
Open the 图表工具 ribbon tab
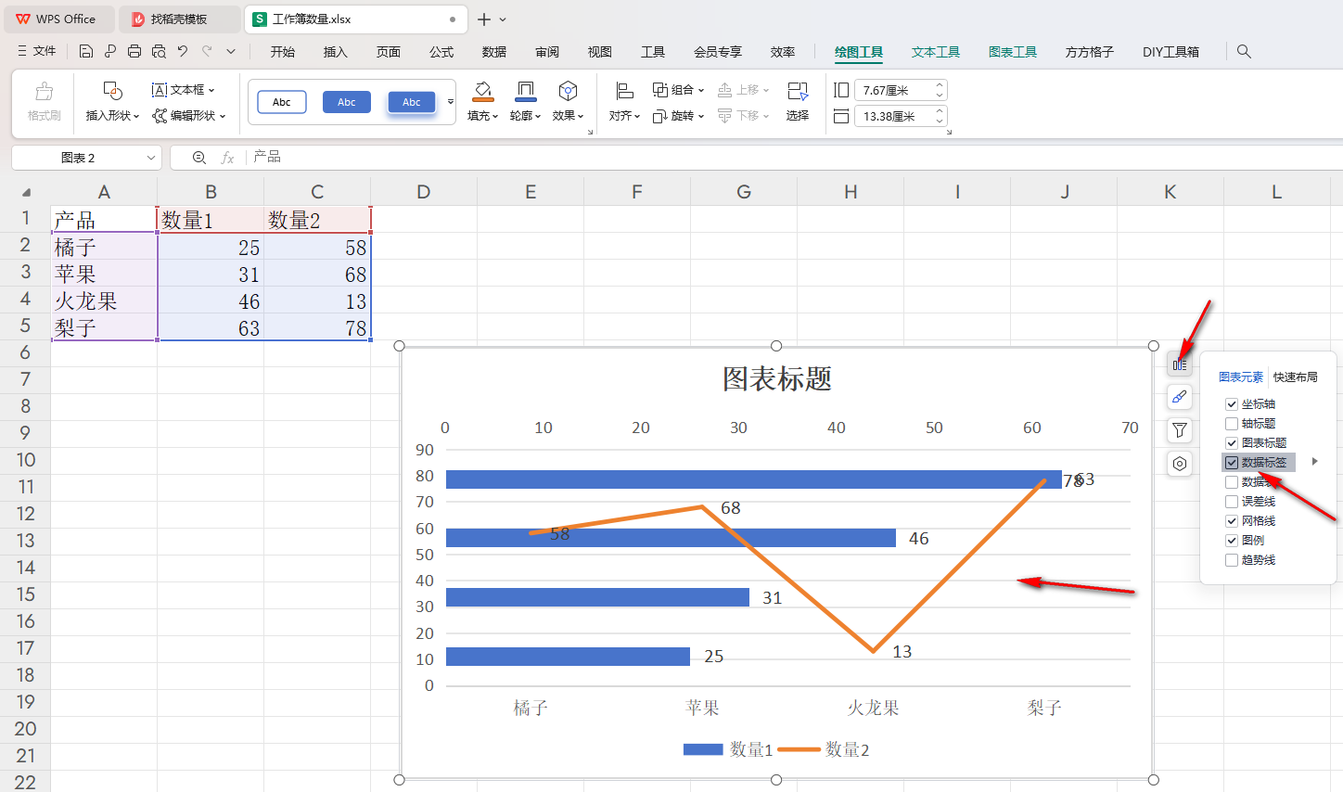(x=1012, y=52)
